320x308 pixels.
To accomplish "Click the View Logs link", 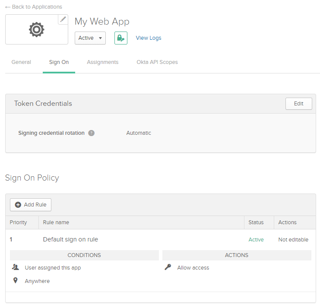I will click(x=149, y=38).
